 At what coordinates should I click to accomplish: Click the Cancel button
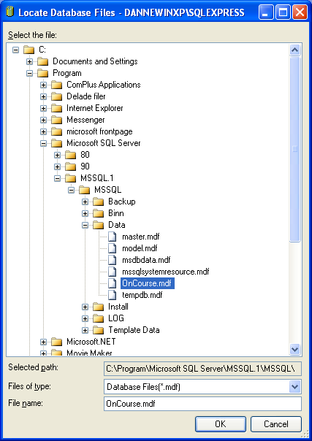(275, 424)
